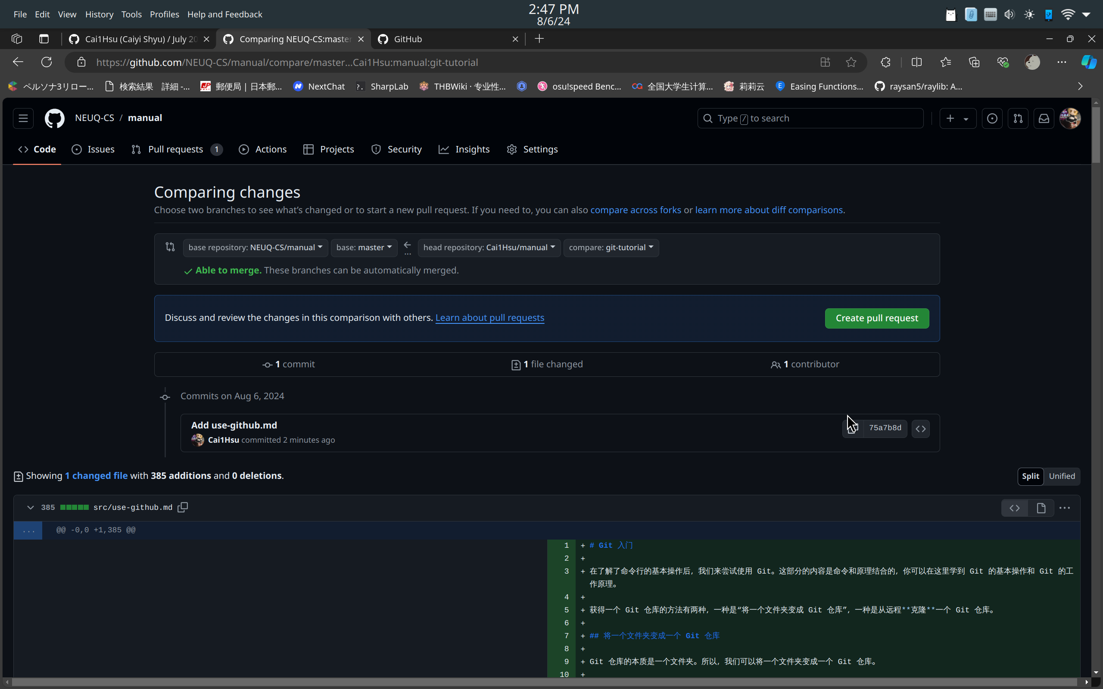
Task: Click the switch base and head icon
Action: pyautogui.click(x=170, y=247)
